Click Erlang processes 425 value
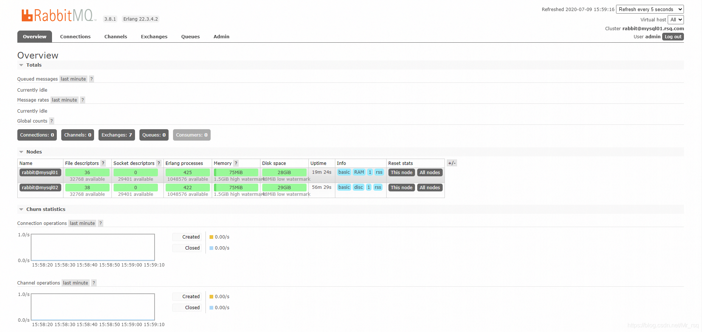Screen dimensions: 702x332 tap(188, 172)
